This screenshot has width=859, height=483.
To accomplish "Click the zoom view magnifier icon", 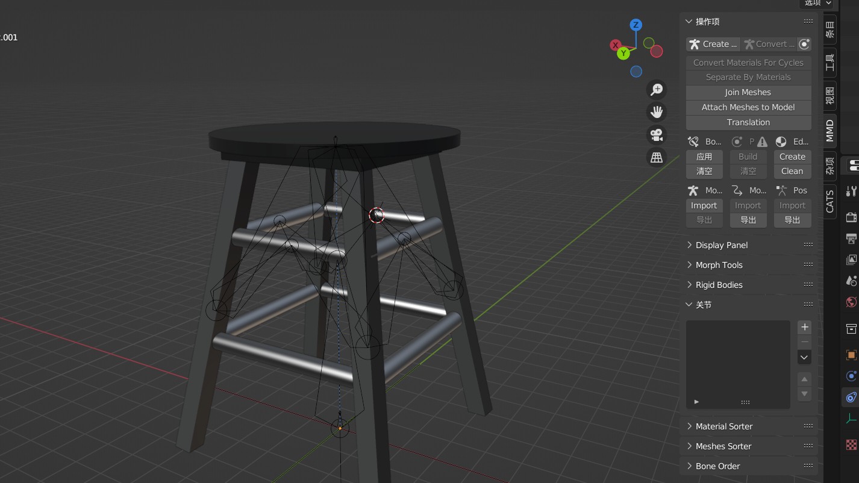I will click(x=657, y=90).
